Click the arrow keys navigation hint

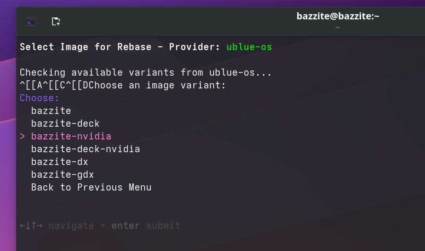pos(31,225)
